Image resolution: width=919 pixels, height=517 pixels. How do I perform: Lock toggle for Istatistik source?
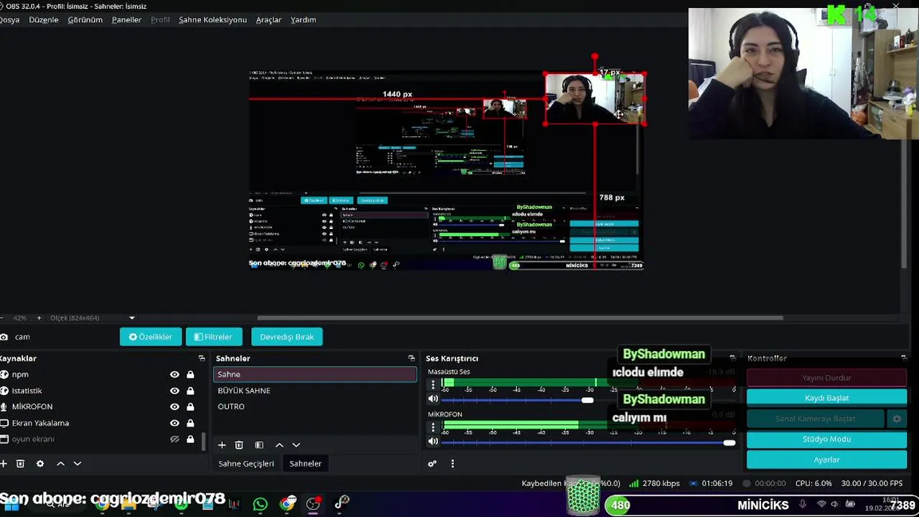click(190, 391)
